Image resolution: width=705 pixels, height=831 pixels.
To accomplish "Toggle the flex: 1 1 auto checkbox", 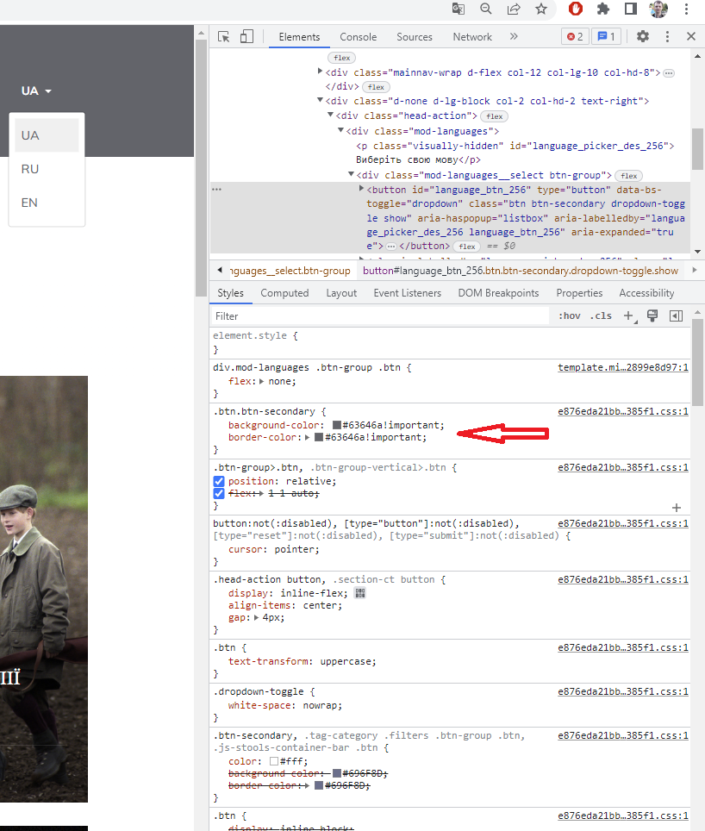I will coord(219,494).
